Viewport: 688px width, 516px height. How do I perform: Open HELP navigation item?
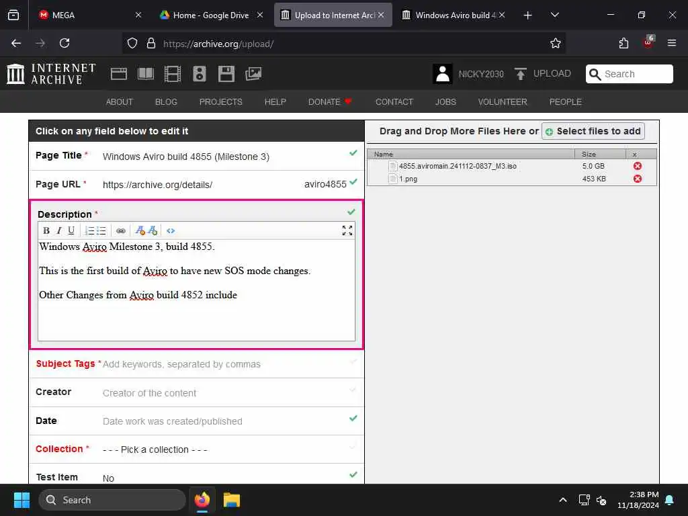click(275, 102)
